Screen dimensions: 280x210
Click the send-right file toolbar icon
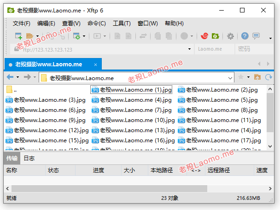click(x=128, y=36)
